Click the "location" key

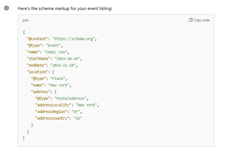[37, 72]
